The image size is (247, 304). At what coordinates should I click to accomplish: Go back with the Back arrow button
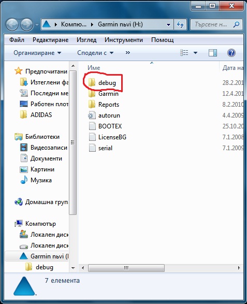click(x=12, y=25)
